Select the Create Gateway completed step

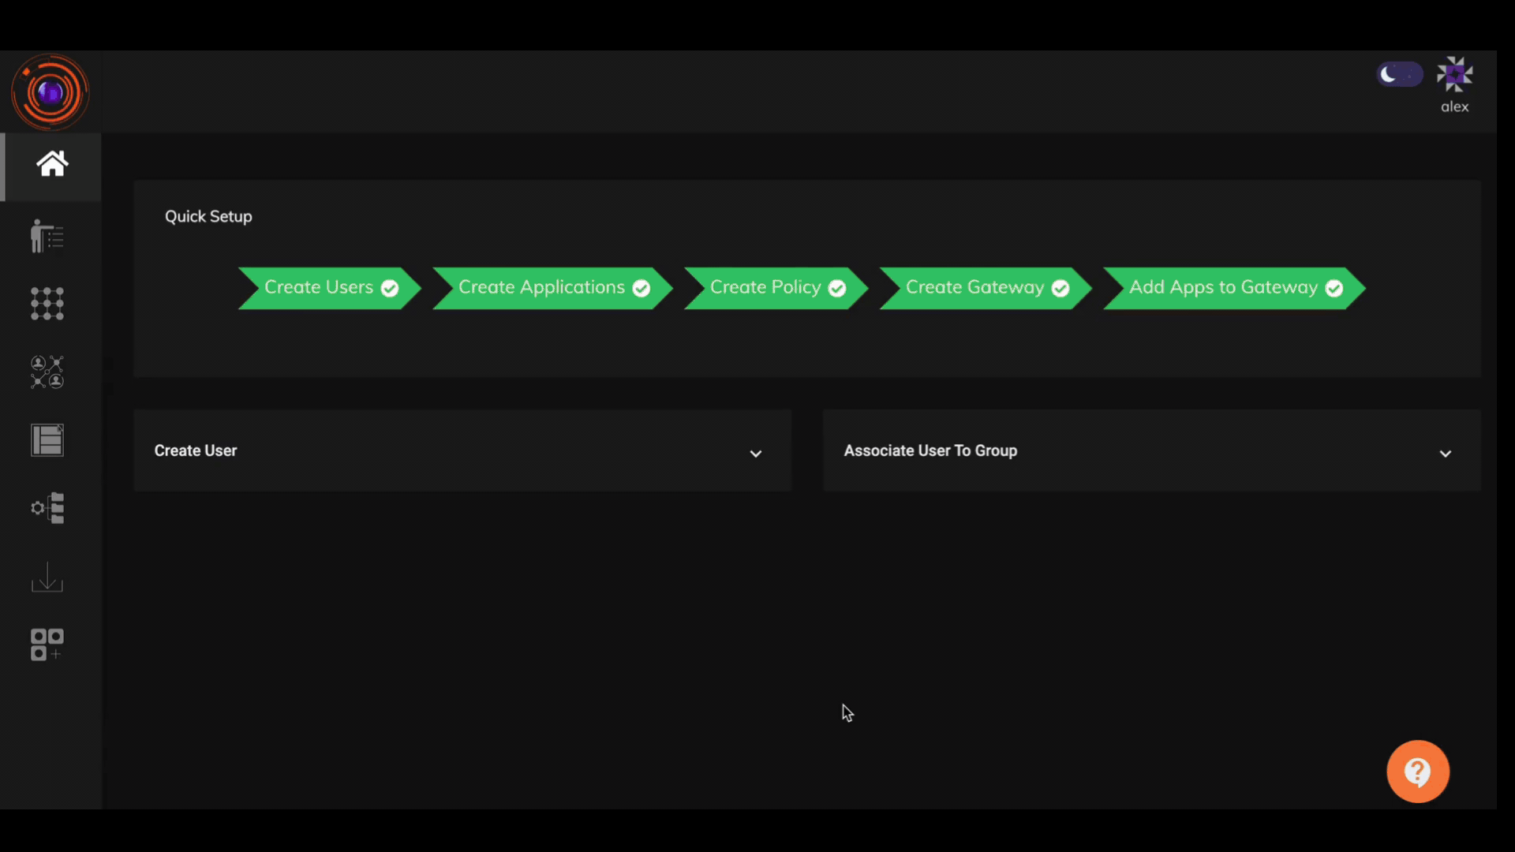[982, 287]
